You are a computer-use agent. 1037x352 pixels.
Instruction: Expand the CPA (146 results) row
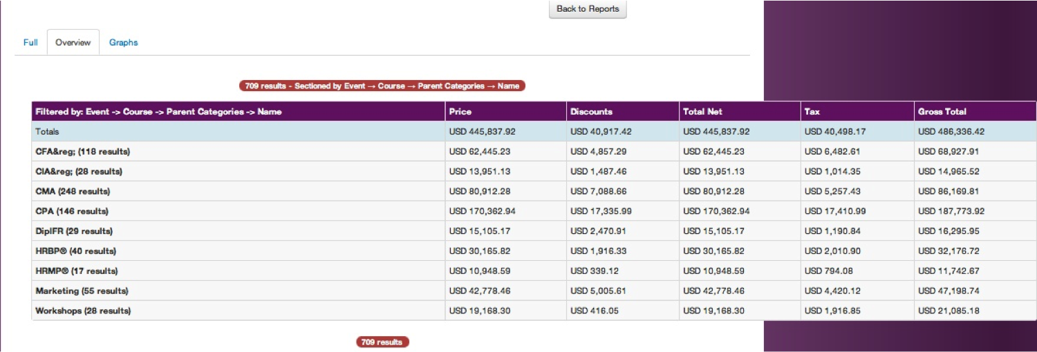[x=72, y=212]
